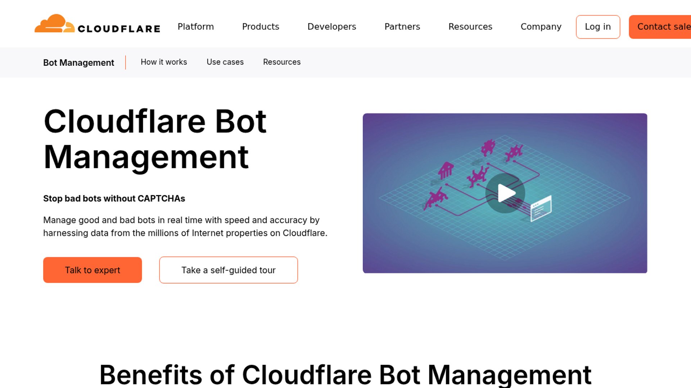
Task: Go to How it works section
Action: [x=164, y=62]
